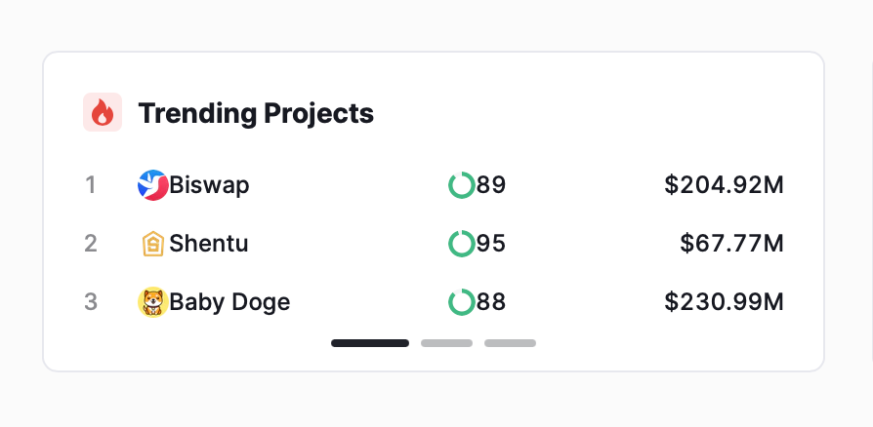Click Baby Doge's green score ring icon

462,302
